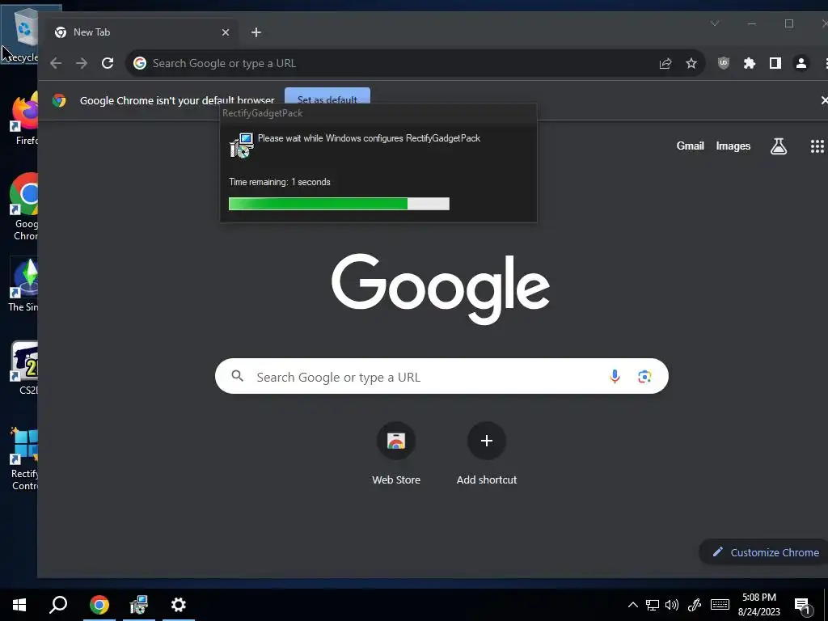828x621 pixels.
Task: Click the Chrome icon on taskbar
Action: (x=99, y=605)
